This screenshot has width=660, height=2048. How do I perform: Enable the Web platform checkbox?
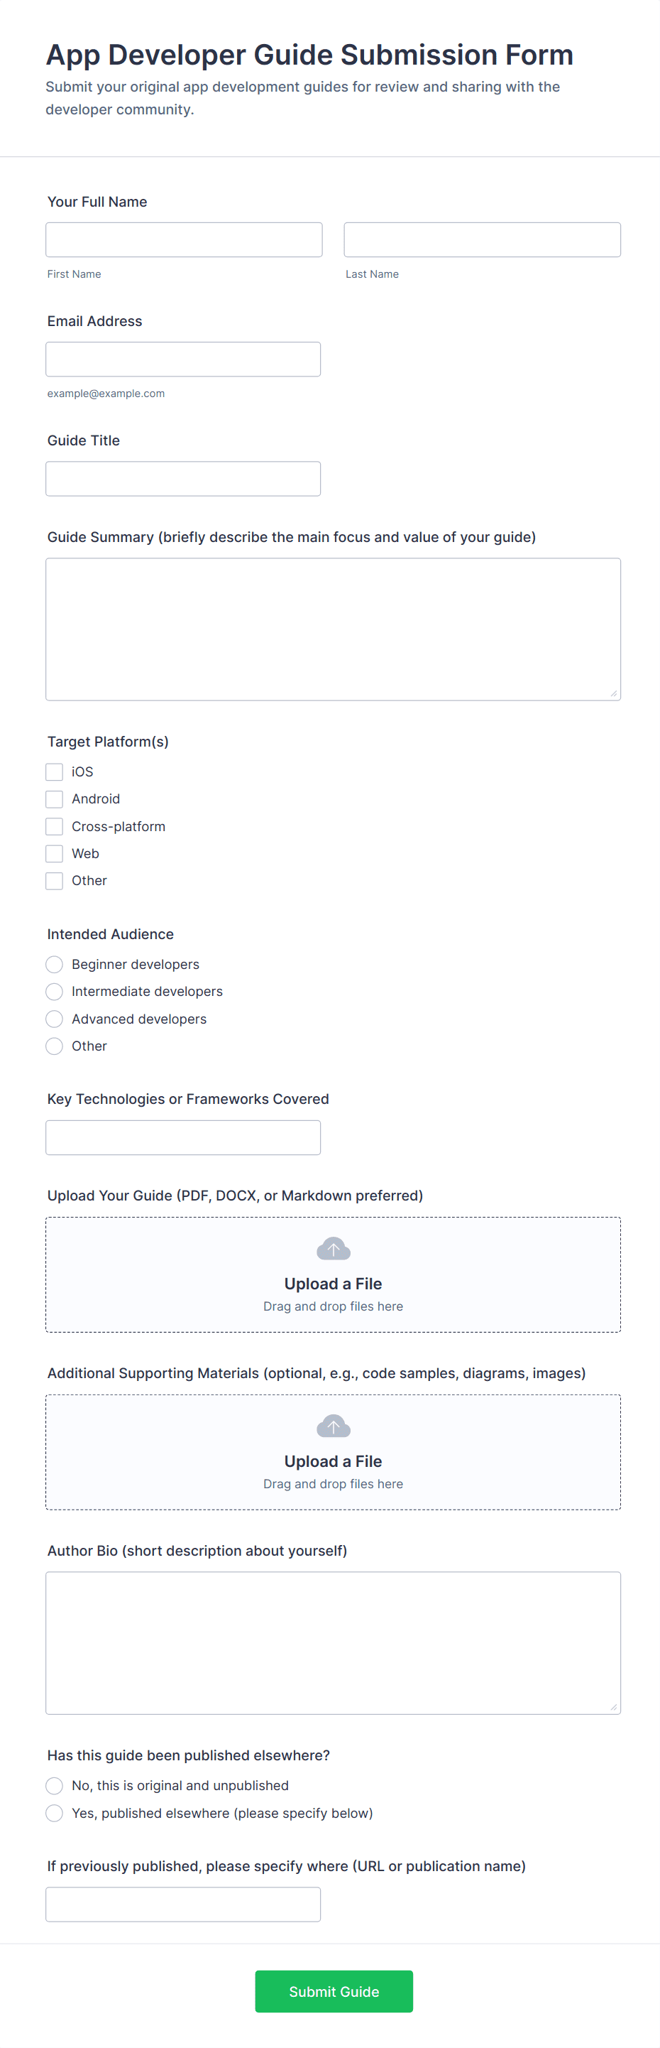(x=54, y=853)
